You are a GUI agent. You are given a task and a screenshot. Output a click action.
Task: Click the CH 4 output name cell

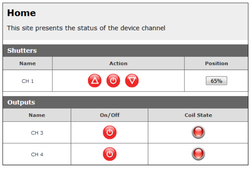(x=37, y=155)
